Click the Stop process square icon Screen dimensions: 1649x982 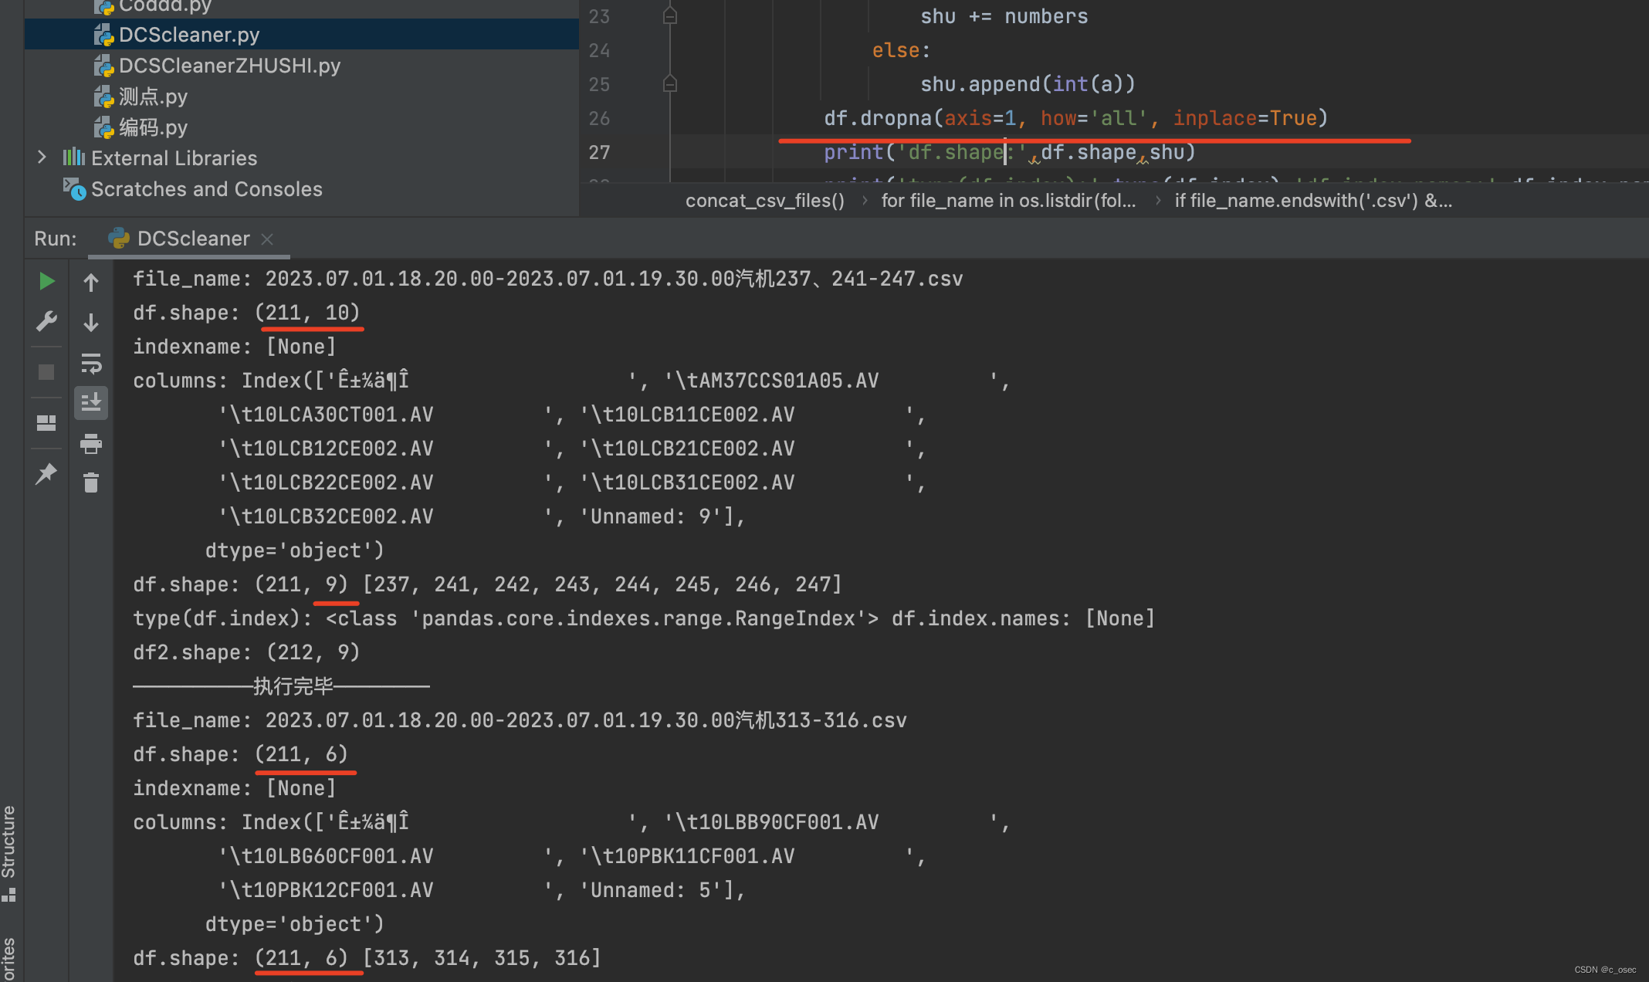(x=46, y=372)
